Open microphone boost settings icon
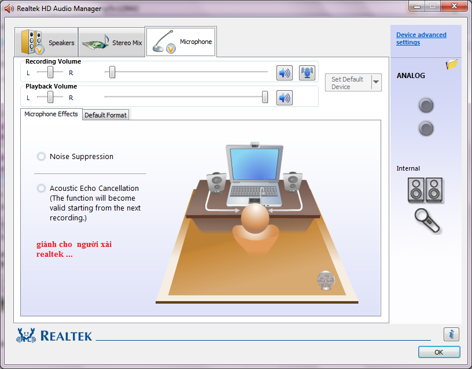 307,73
